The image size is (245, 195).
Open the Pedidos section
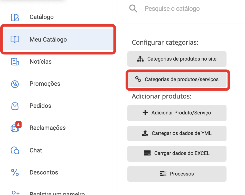pyautogui.click(x=40, y=106)
